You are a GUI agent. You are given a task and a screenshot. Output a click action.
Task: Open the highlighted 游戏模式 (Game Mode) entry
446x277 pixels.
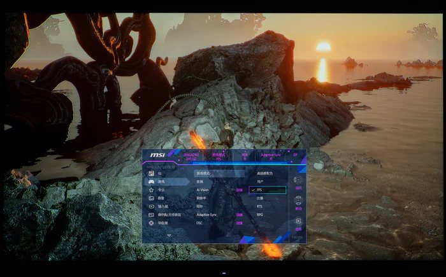tap(219, 173)
